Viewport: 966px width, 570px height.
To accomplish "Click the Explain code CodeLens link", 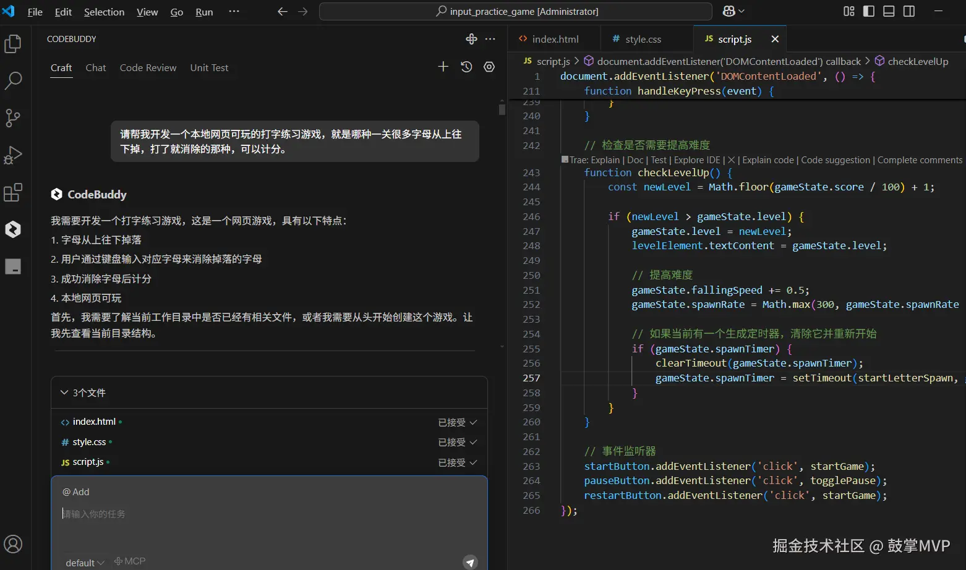I will tap(767, 160).
